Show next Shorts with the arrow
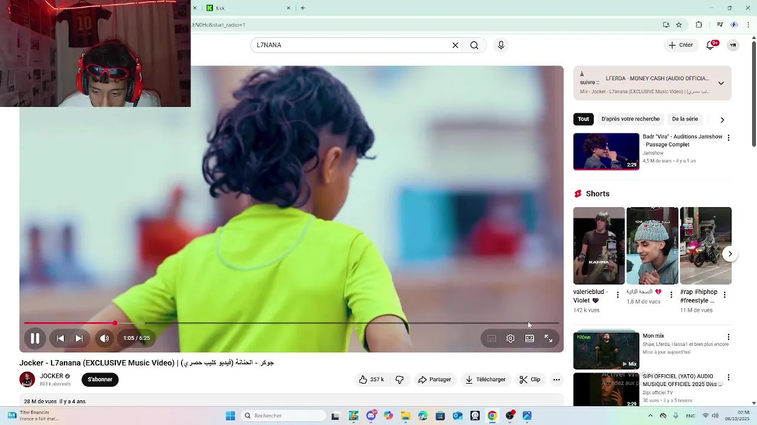This screenshot has width=757, height=425. click(x=730, y=254)
